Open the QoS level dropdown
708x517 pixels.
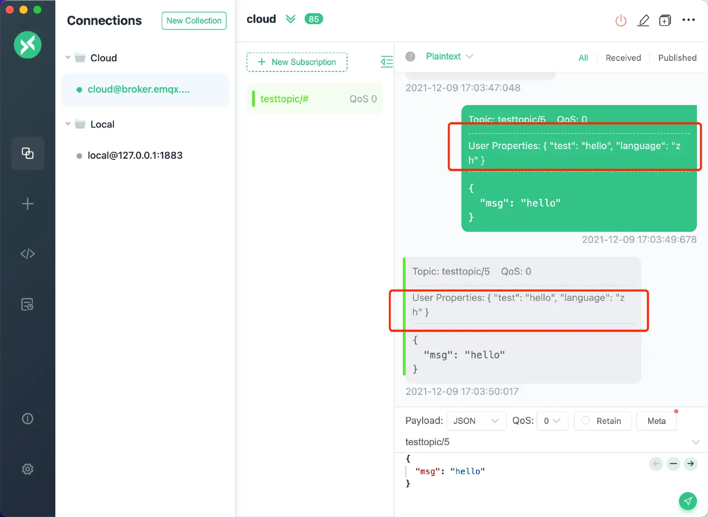(552, 421)
